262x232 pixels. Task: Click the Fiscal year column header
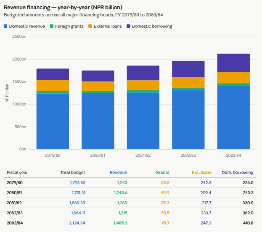click(x=17, y=173)
